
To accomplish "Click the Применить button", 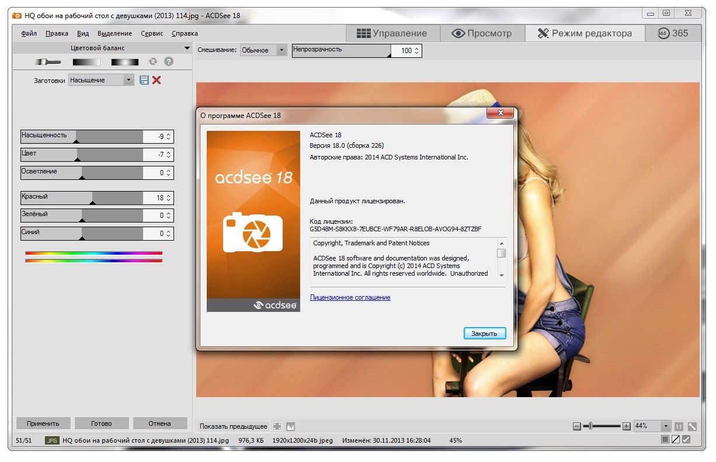I will pos(43,423).
